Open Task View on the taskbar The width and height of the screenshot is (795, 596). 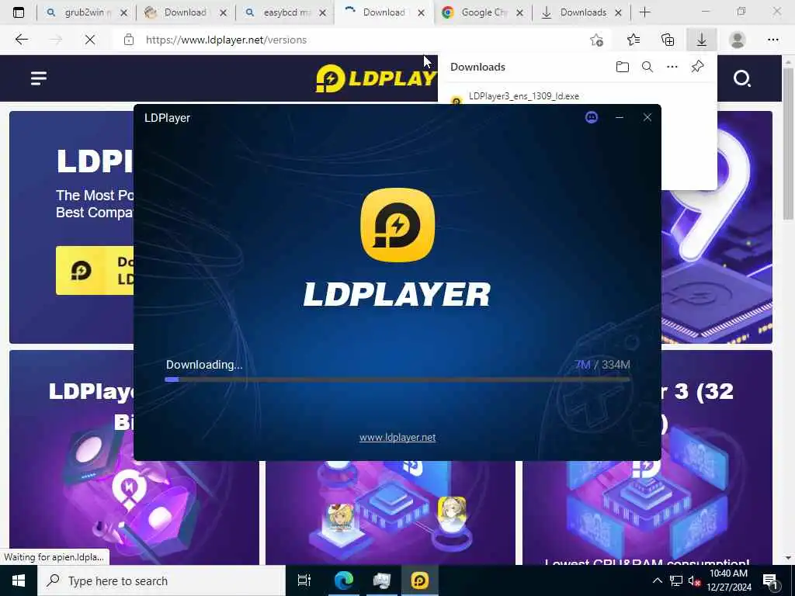click(x=304, y=580)
